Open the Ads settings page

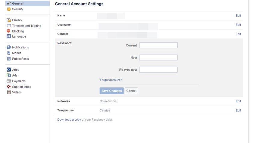[15, 76]
